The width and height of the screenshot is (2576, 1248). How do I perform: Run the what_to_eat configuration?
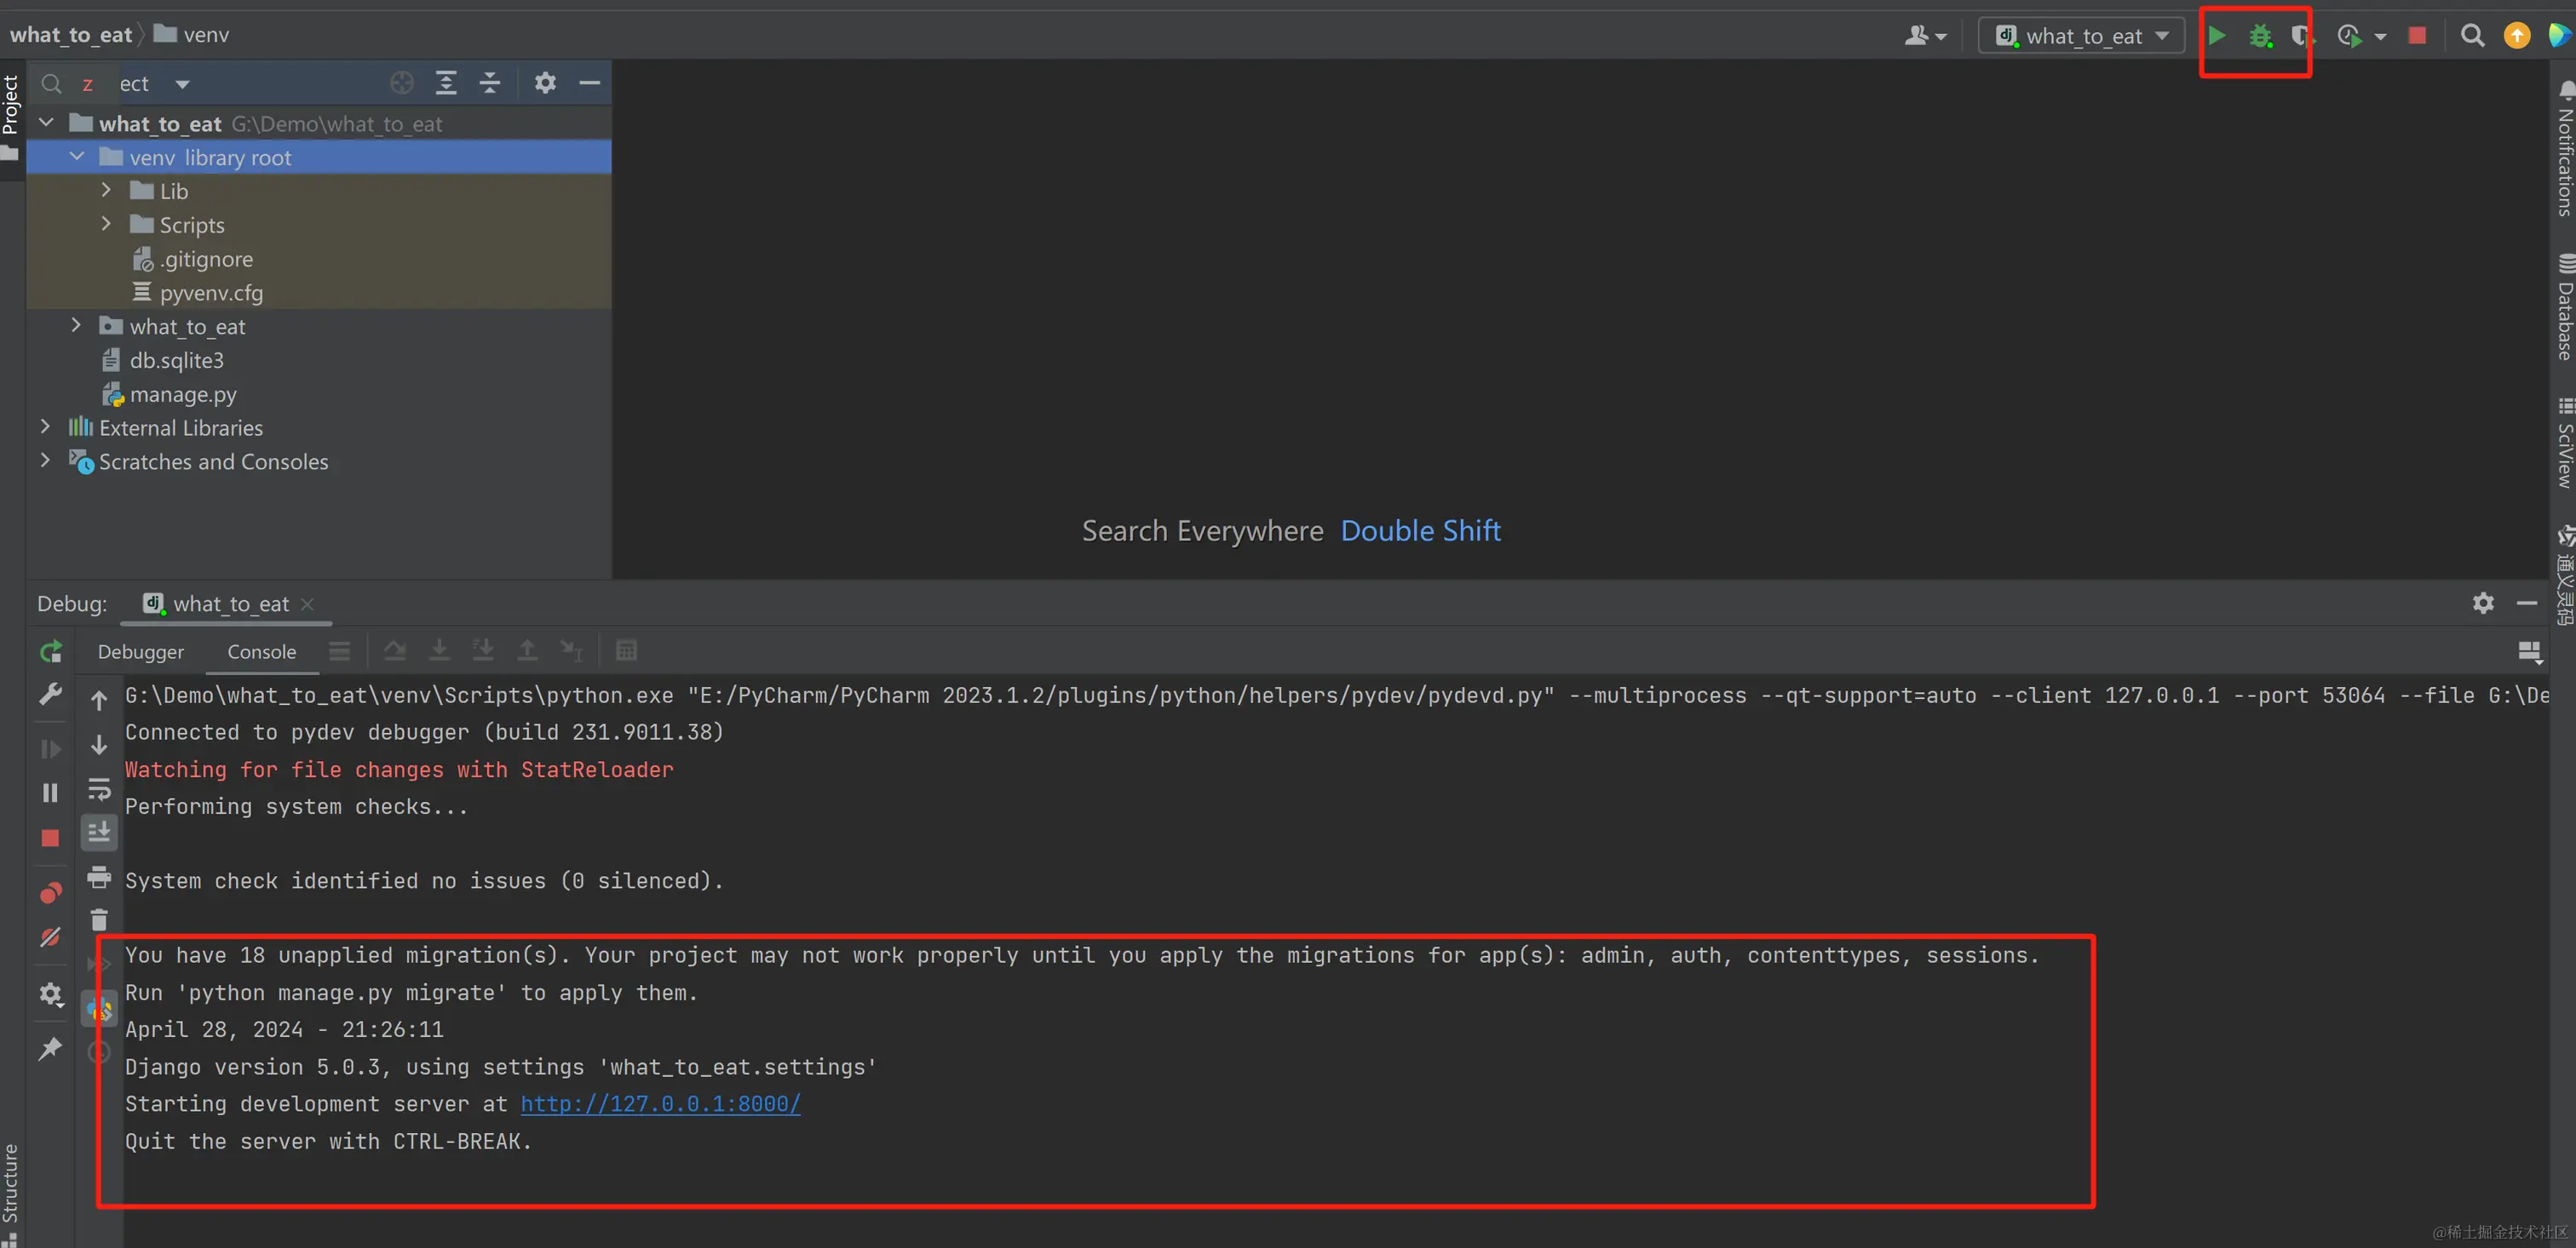2216,36
